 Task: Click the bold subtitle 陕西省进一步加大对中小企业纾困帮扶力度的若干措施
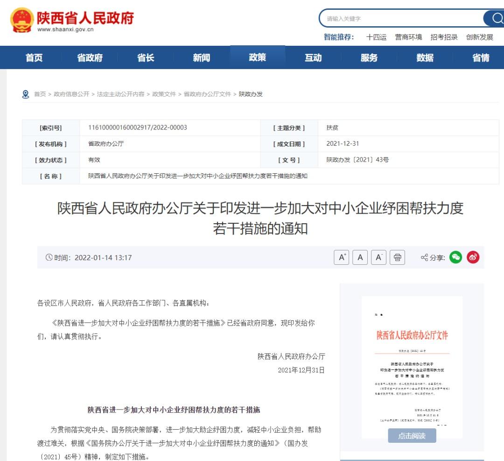click(174, 410)
